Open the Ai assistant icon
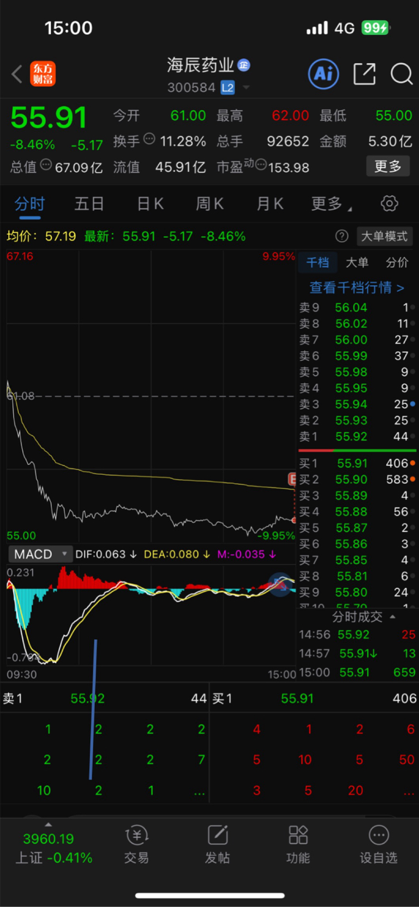Screen dimensions: 419x907 tap(324, 74)
